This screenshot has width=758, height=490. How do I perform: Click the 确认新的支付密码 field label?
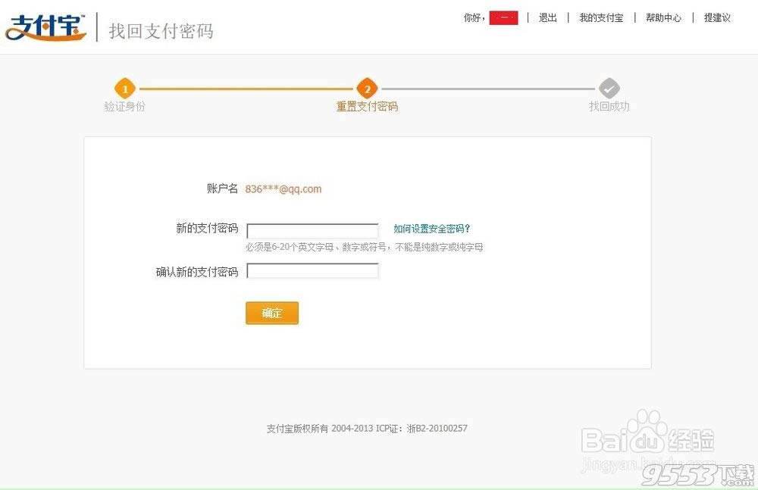click(197, 272)
